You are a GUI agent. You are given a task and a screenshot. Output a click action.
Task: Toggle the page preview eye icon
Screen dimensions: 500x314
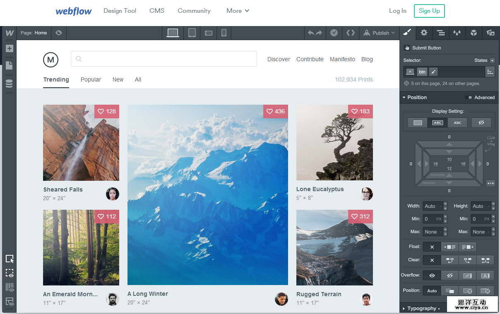(59, 33)
